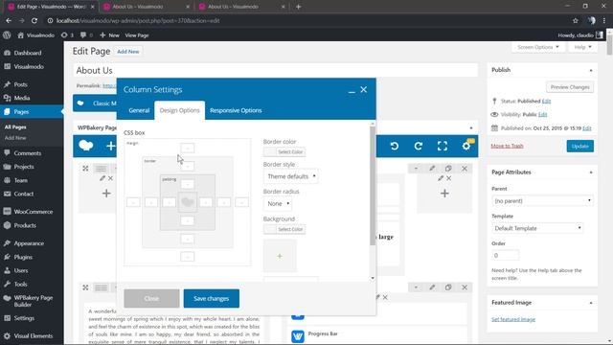Expand the Help tab

pos(582,47)
